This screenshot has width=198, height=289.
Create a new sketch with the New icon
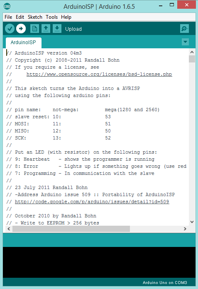tap(34, 29)
